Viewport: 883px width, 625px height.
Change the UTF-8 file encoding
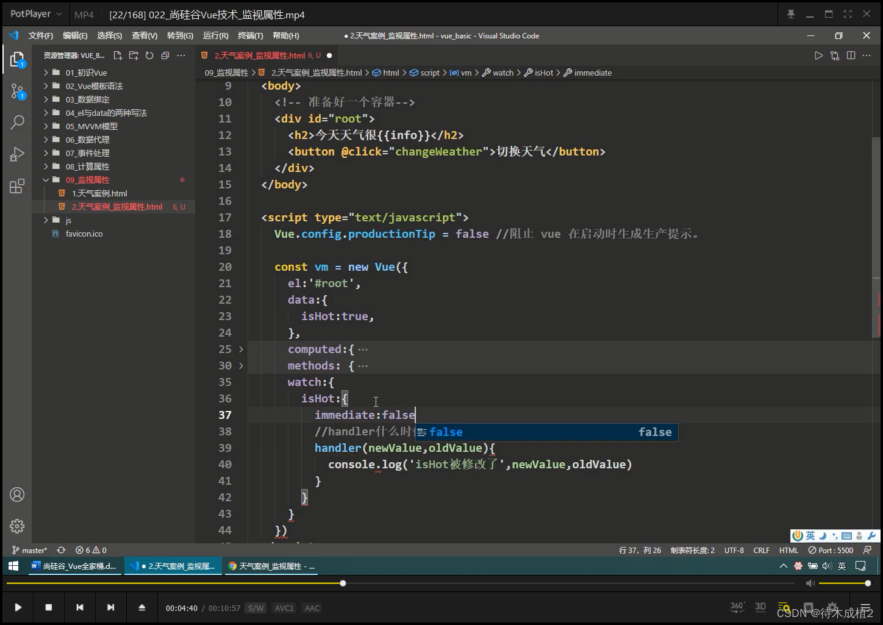734,550
